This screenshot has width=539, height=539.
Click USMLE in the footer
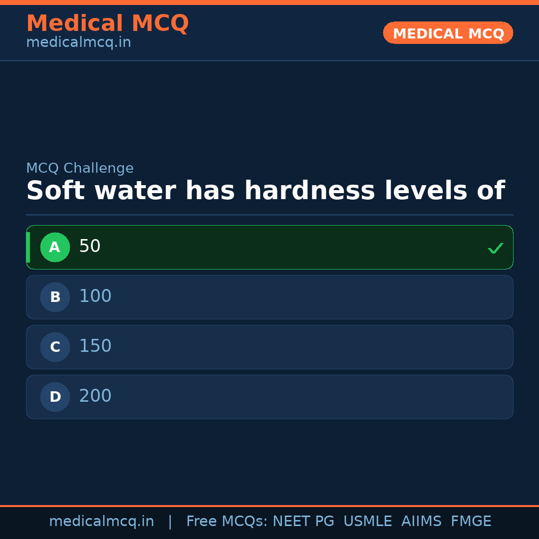367,522
